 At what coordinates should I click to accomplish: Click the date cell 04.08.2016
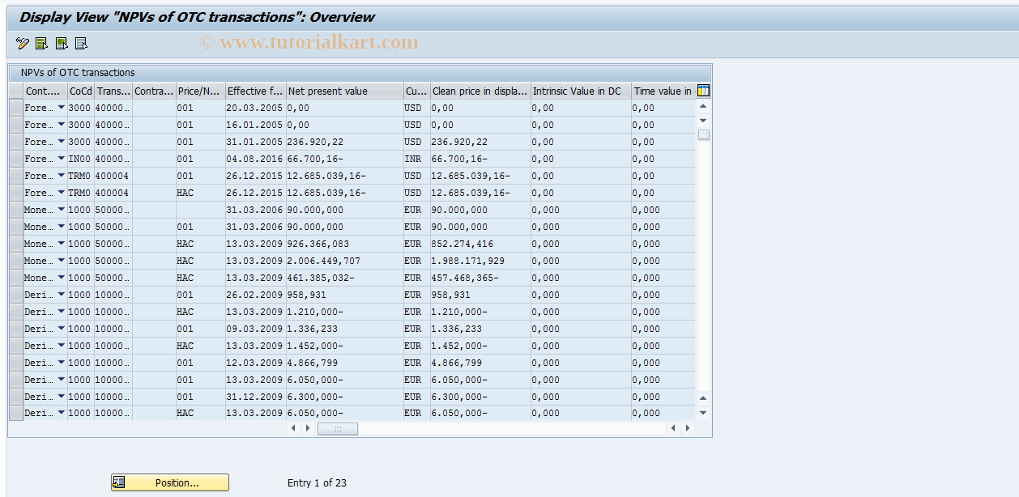(254, 159)
